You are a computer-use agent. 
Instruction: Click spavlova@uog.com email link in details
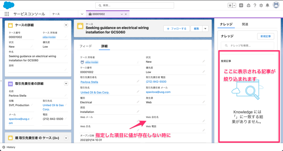(158, 92)
